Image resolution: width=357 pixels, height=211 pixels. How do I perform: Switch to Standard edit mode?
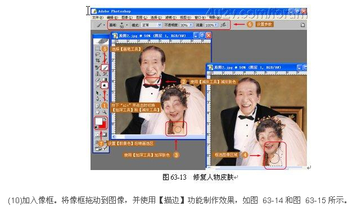(x=97, y=134)
